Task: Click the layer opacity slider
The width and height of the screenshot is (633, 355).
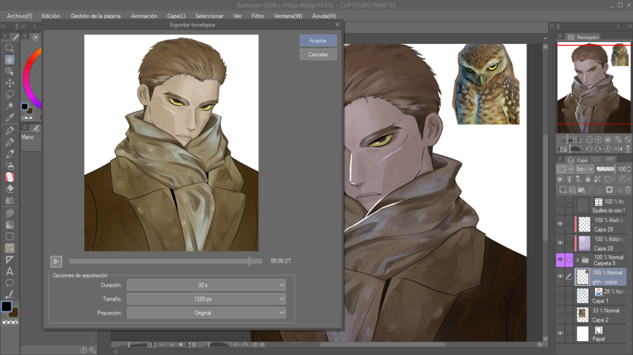Action: [x=606, y=169]
